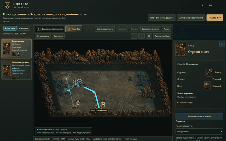Open the Дружины и расстановка step tab
This screenshot has width=226, height=141.
pyautogui.click(x=50, y=29)
